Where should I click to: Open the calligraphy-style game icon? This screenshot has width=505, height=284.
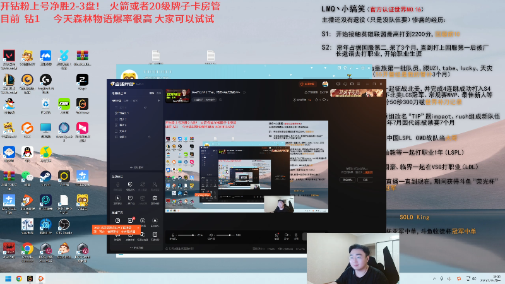[x=27, y=225]
